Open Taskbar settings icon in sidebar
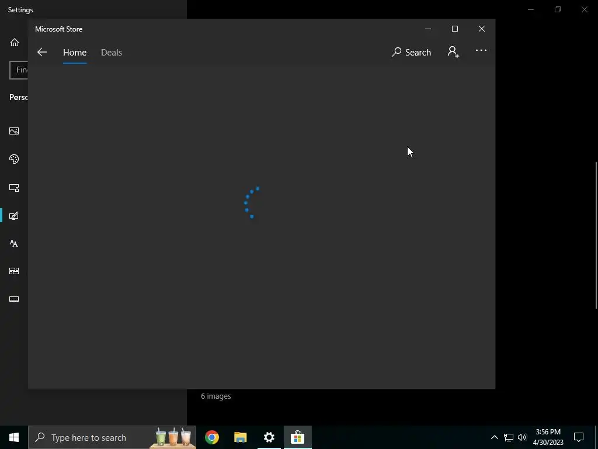598x449 pixels. [x=14, y=299]
